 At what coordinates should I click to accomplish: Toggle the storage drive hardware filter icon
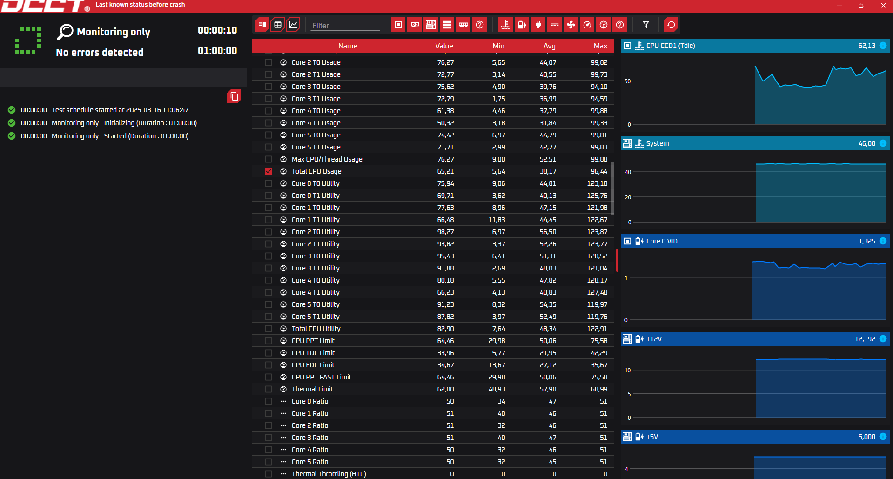pos(447,25)
